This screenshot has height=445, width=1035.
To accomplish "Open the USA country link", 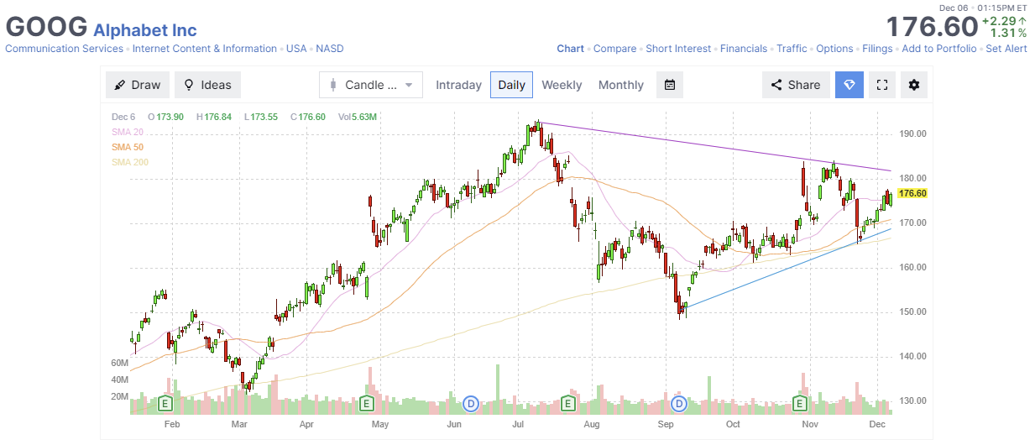I will (x=296, y=49).
